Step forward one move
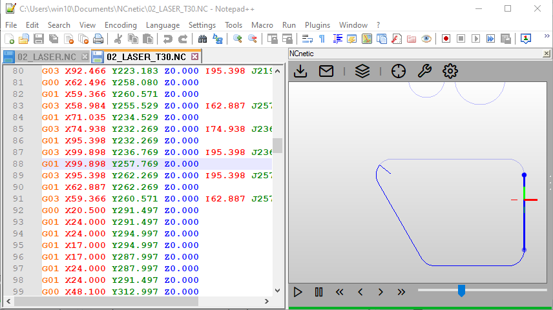This screenshot has width=553, height=310. coord(381,292)
